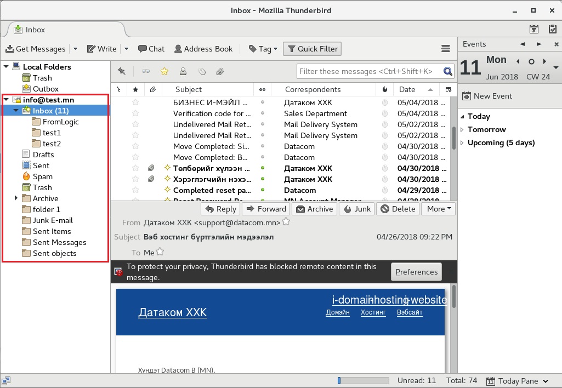The image size is (562, 388).
Task: Open the Calendar tab icon
Action: (533, 30)
